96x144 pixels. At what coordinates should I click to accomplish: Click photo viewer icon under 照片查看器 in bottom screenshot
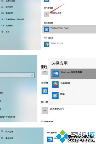[x=50, y=139]
